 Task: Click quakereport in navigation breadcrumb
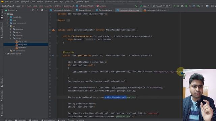69,6
